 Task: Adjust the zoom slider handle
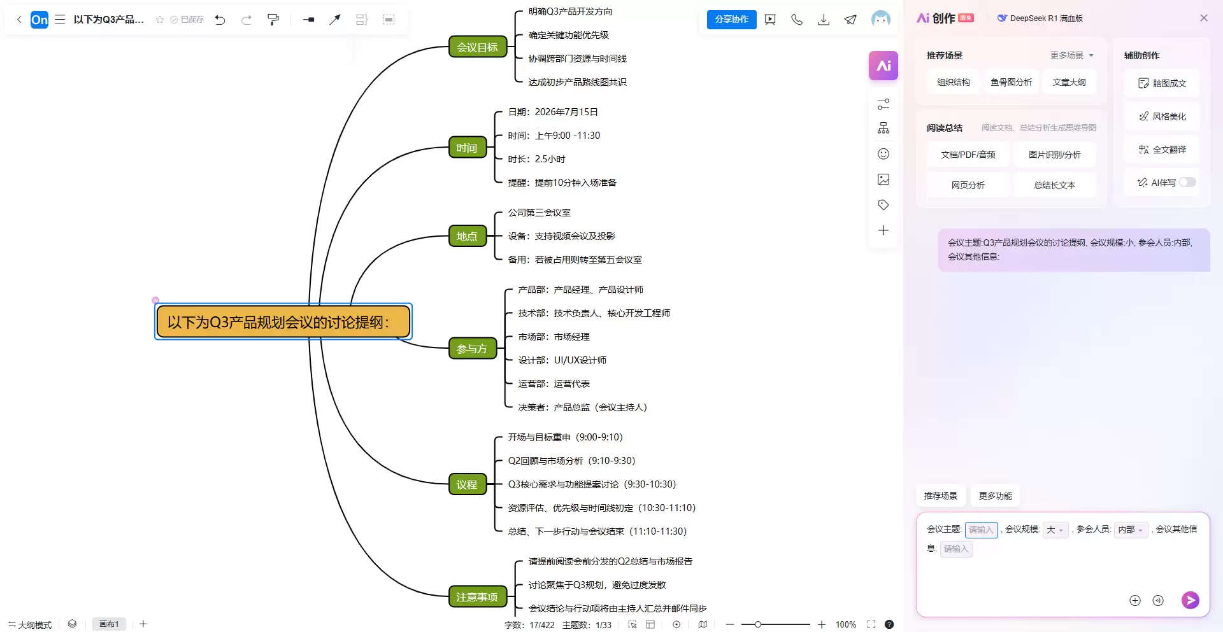click(758, 624)
